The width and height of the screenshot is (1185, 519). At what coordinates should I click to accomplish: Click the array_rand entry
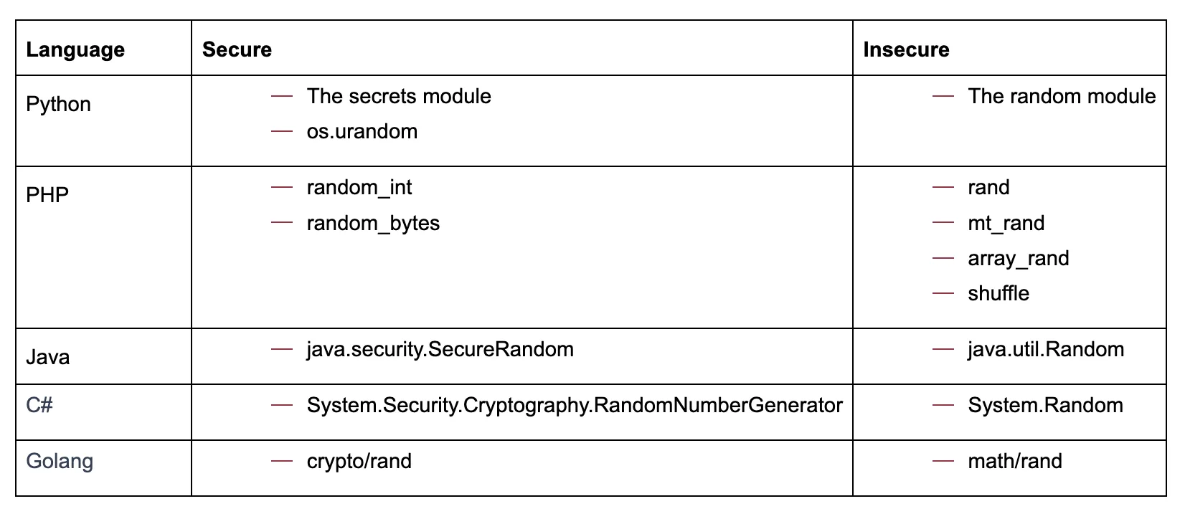tap(1018, 259)
